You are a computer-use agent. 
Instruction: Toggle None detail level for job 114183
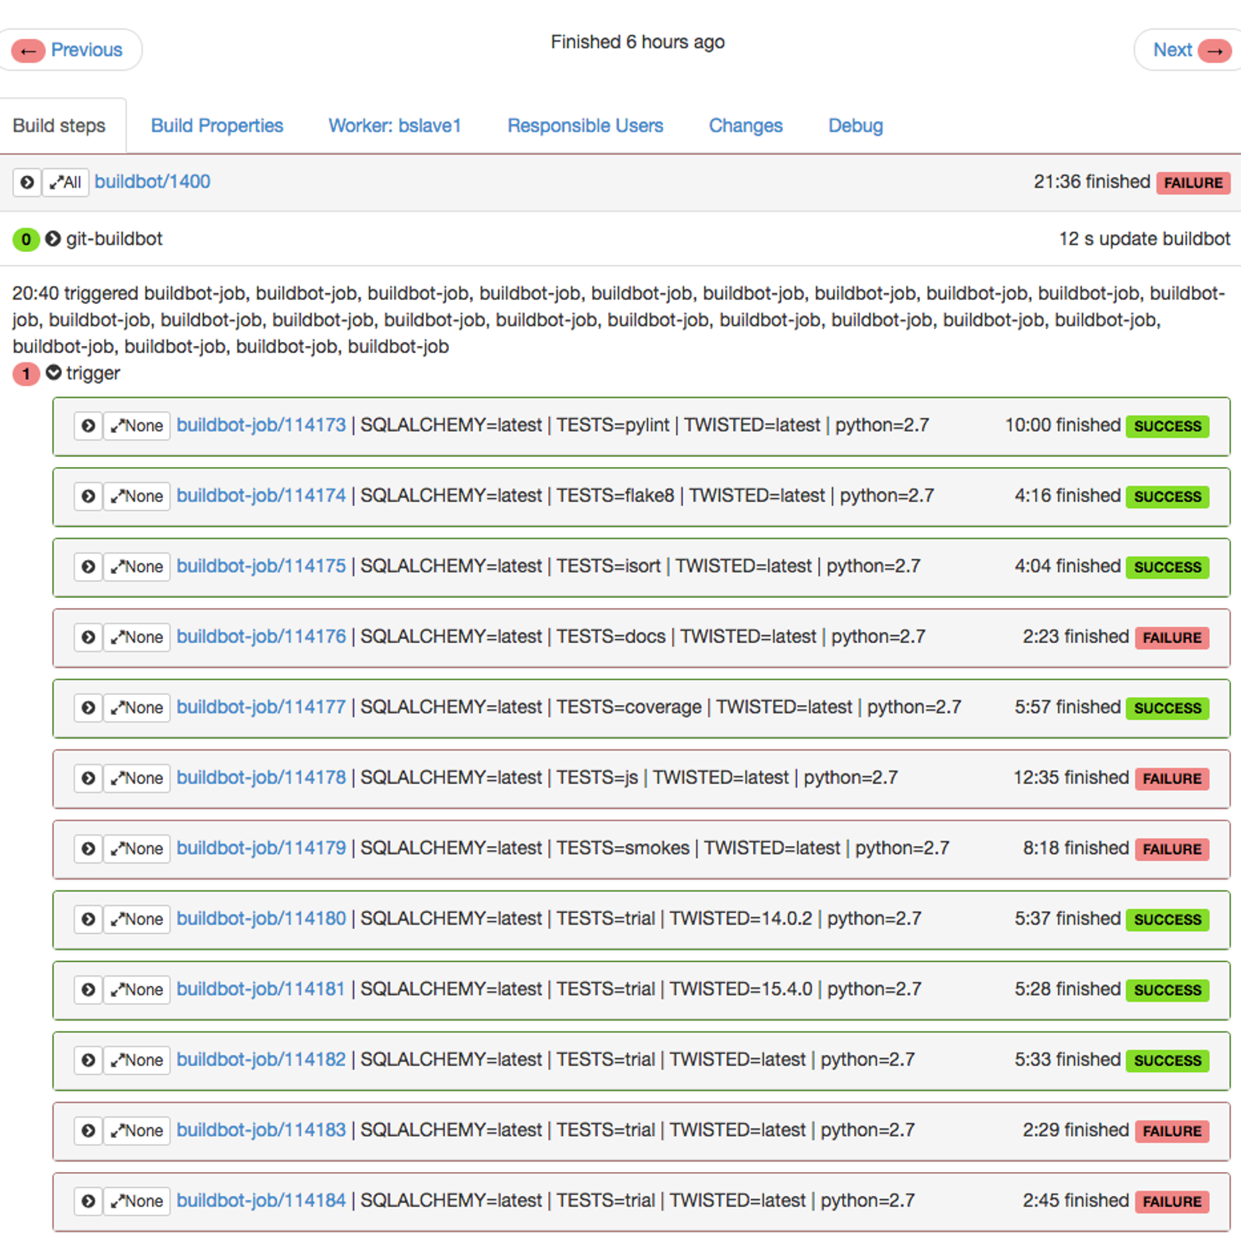tap(137, 1132)
